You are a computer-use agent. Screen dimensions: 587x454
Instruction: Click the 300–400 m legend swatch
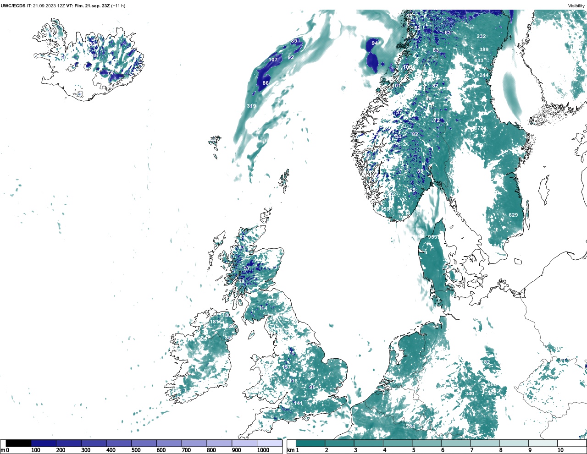(x=94, y=443)
